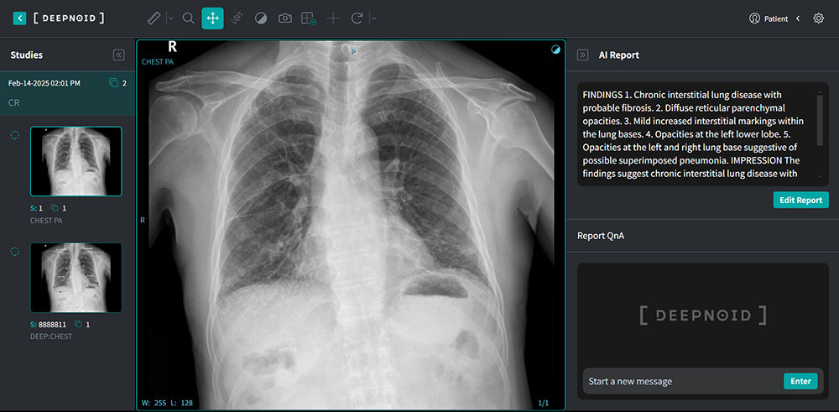Image resolution: width=839 pixels, height=412 pixels.
Task: Open settings gear in top right
Action: (x=819, y=18)
